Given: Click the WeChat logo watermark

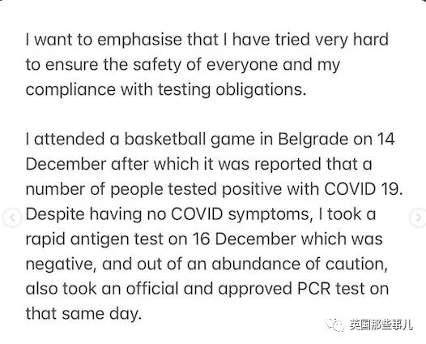Looking at the screenshot, I should click(334, 325).
